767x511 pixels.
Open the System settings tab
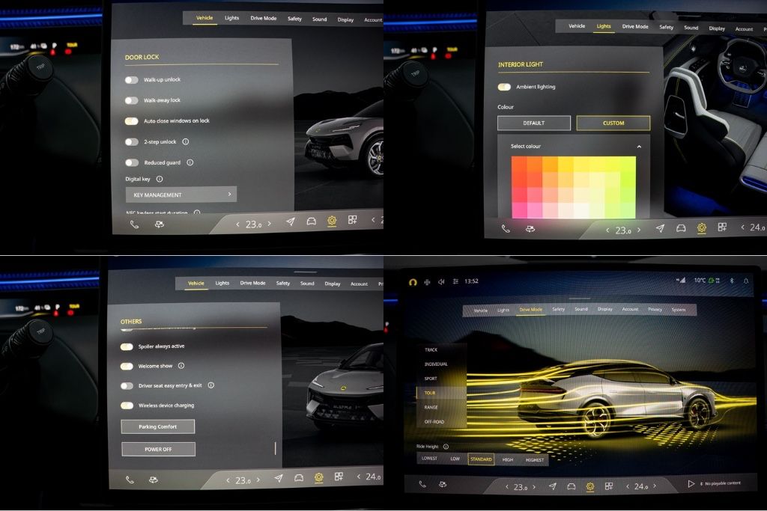click(678, 309)
